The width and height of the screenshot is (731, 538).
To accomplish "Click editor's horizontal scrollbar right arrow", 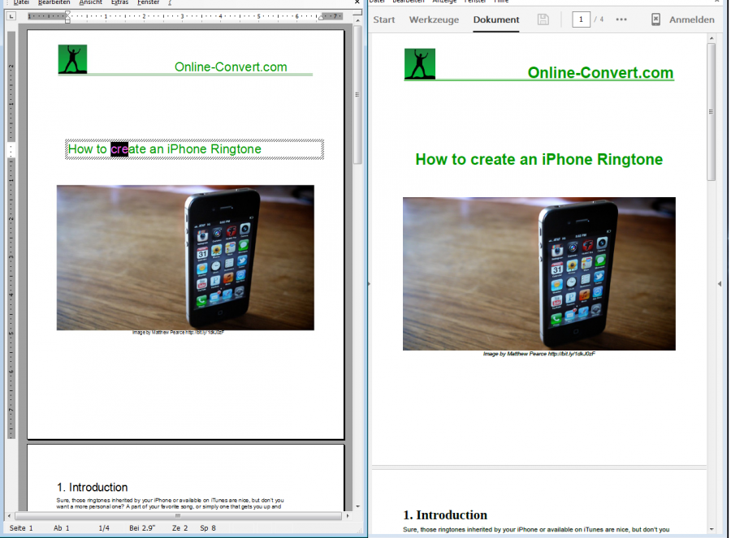I will (348, 516).
